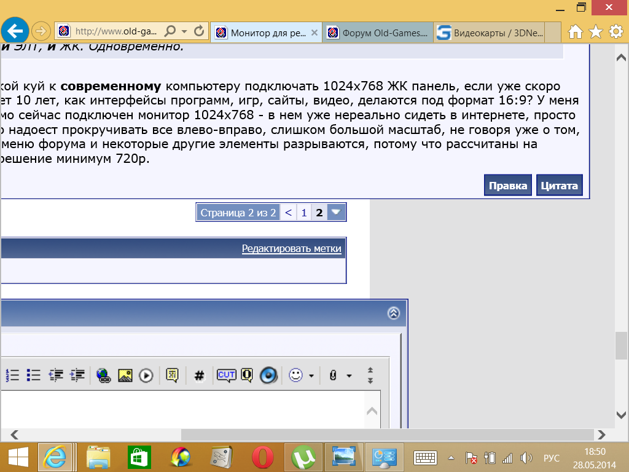Wrap text in quote tags icon
This screenshot has width=629, height=472.
172,376
